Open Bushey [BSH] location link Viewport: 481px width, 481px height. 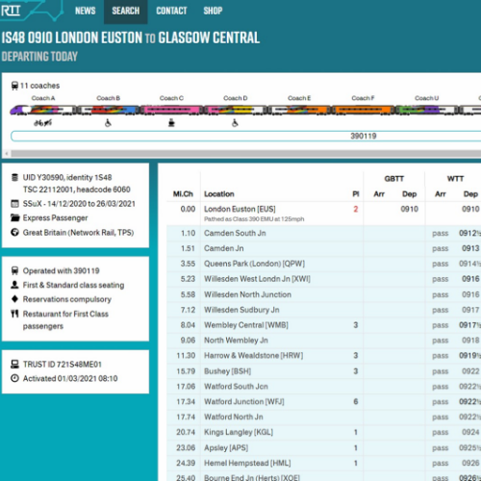[x=228, y=371]
